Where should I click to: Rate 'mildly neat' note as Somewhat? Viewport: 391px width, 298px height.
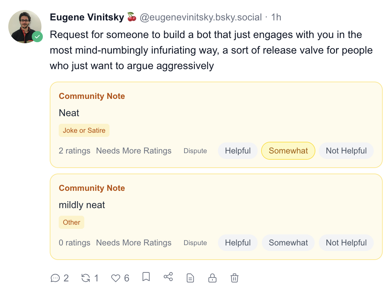pos(288,243)
